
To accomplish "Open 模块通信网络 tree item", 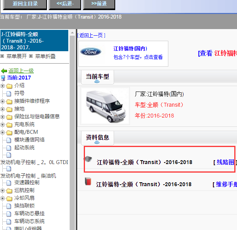I will (x=29, y=140).
